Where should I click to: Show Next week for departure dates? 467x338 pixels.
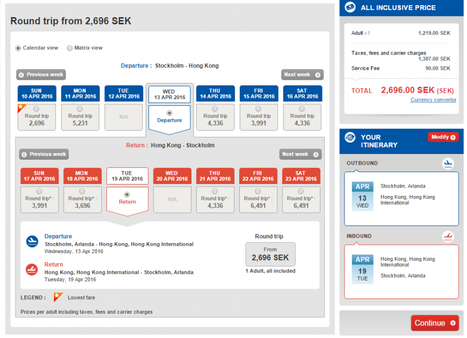click(x=302, y=75)
